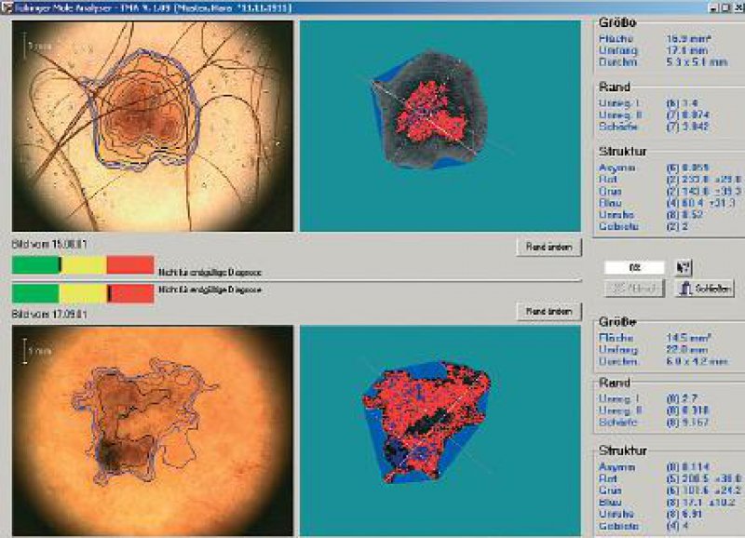The width and height of the screenshot is (745, 538).
Task: Click the Rot label in the upper panel
Action: [x=608, y=180]
